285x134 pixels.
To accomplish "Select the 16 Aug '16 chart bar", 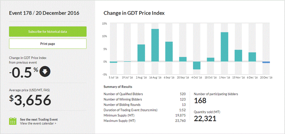I will pyautogui.click(x=155, y=45).
